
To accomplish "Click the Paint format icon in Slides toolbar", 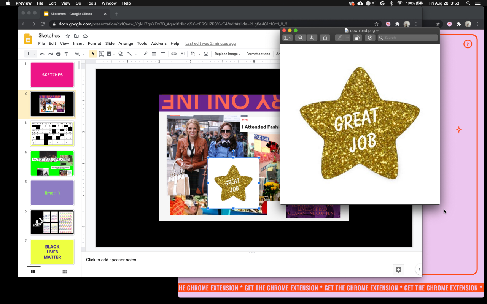I will [x=67, y=54].
